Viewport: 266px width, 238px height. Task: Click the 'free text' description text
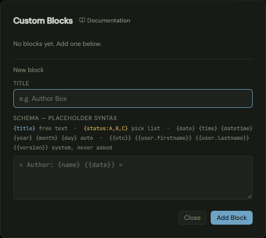(x=53, y=128)
